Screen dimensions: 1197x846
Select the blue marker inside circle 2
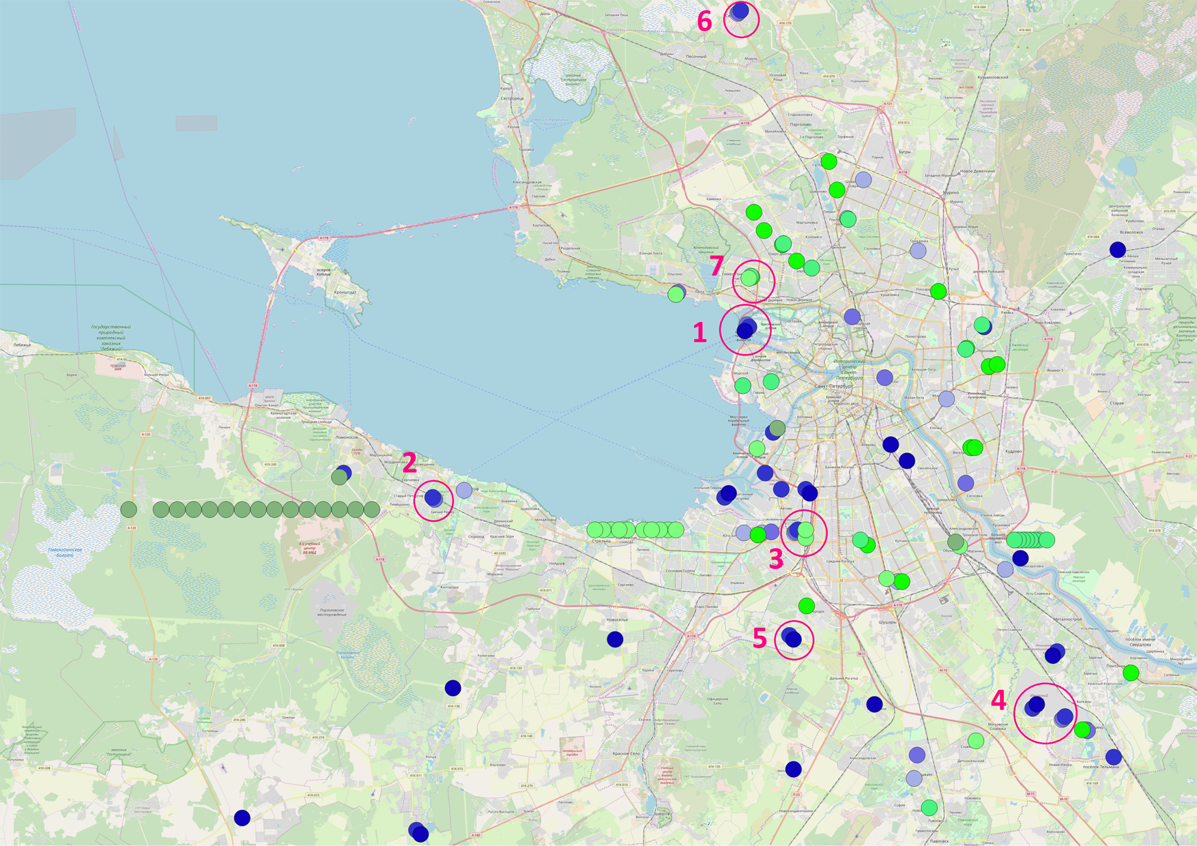[x=433, y=498]
